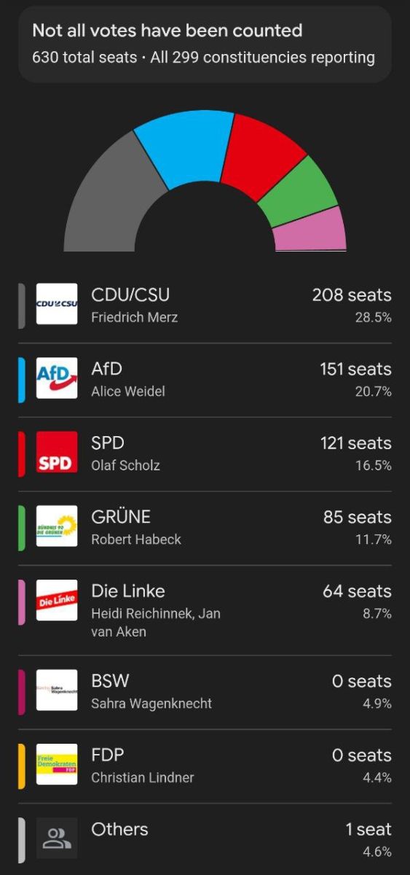This screenshot has height=875, width=410.
Task: Click the GRÜNE sunflower logo
Action: (x=57, y=526)
